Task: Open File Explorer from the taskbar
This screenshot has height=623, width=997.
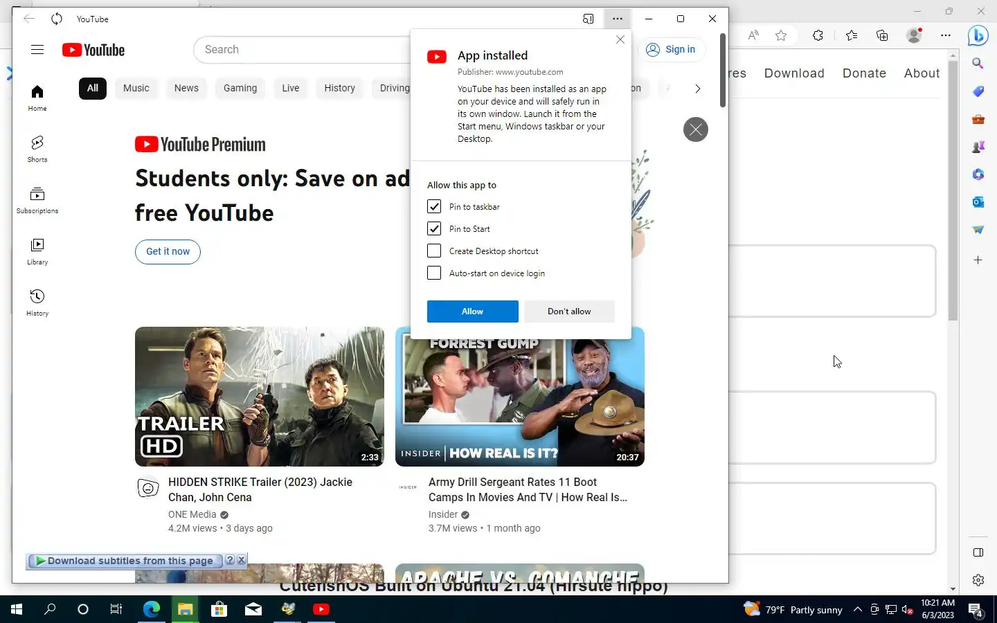Action: click(x=185, y=609)
